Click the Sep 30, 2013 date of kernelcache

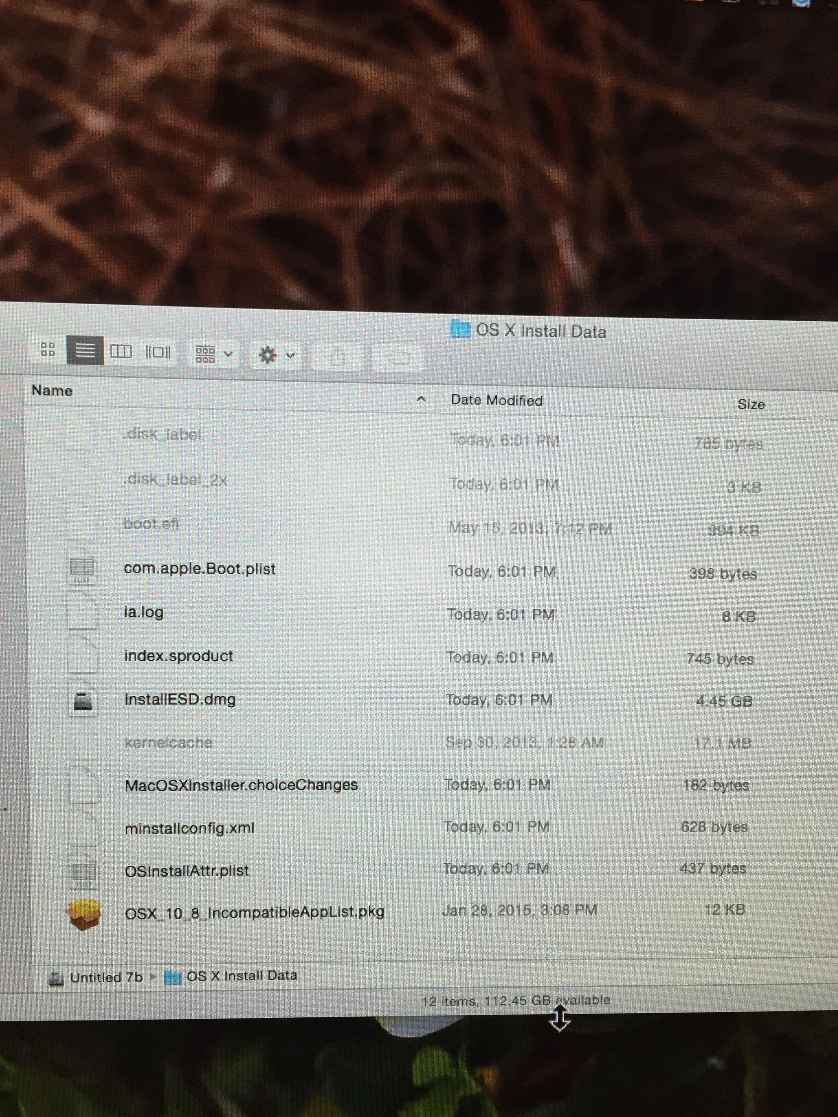524,742
